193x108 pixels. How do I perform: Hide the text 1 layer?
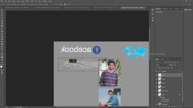point(156,75)
